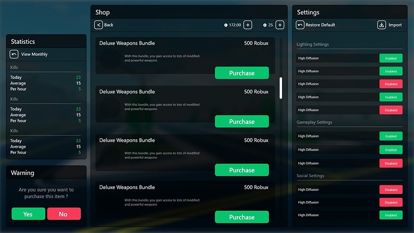This screenshot has height=233, width=414.
Task: Click the plus icon beside 25 balance
Action: [x=280, y=25]
